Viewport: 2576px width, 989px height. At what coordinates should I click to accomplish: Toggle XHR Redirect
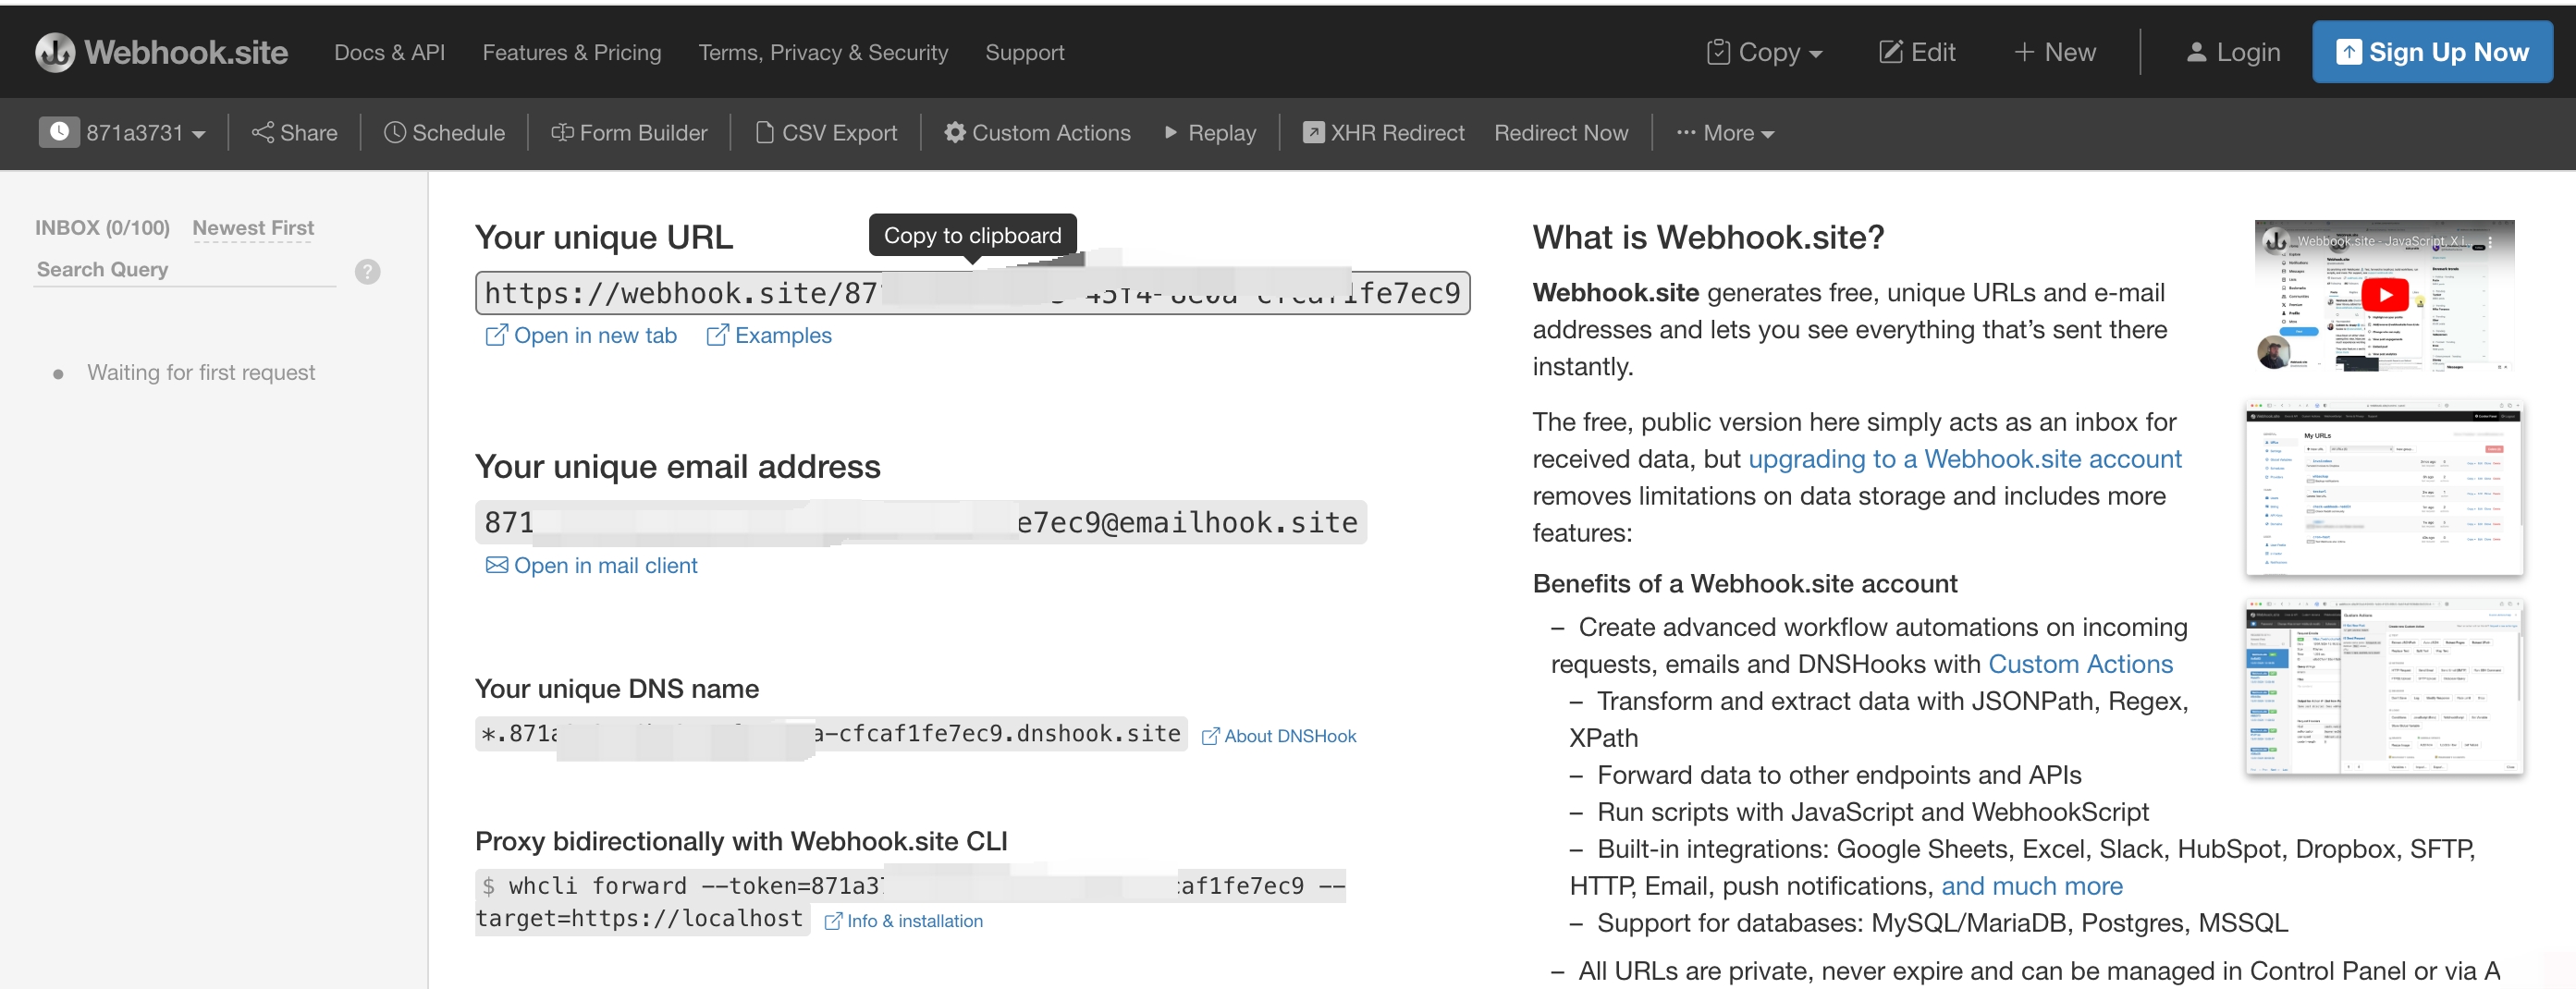pyautogui.click(x=1383, y=133)
